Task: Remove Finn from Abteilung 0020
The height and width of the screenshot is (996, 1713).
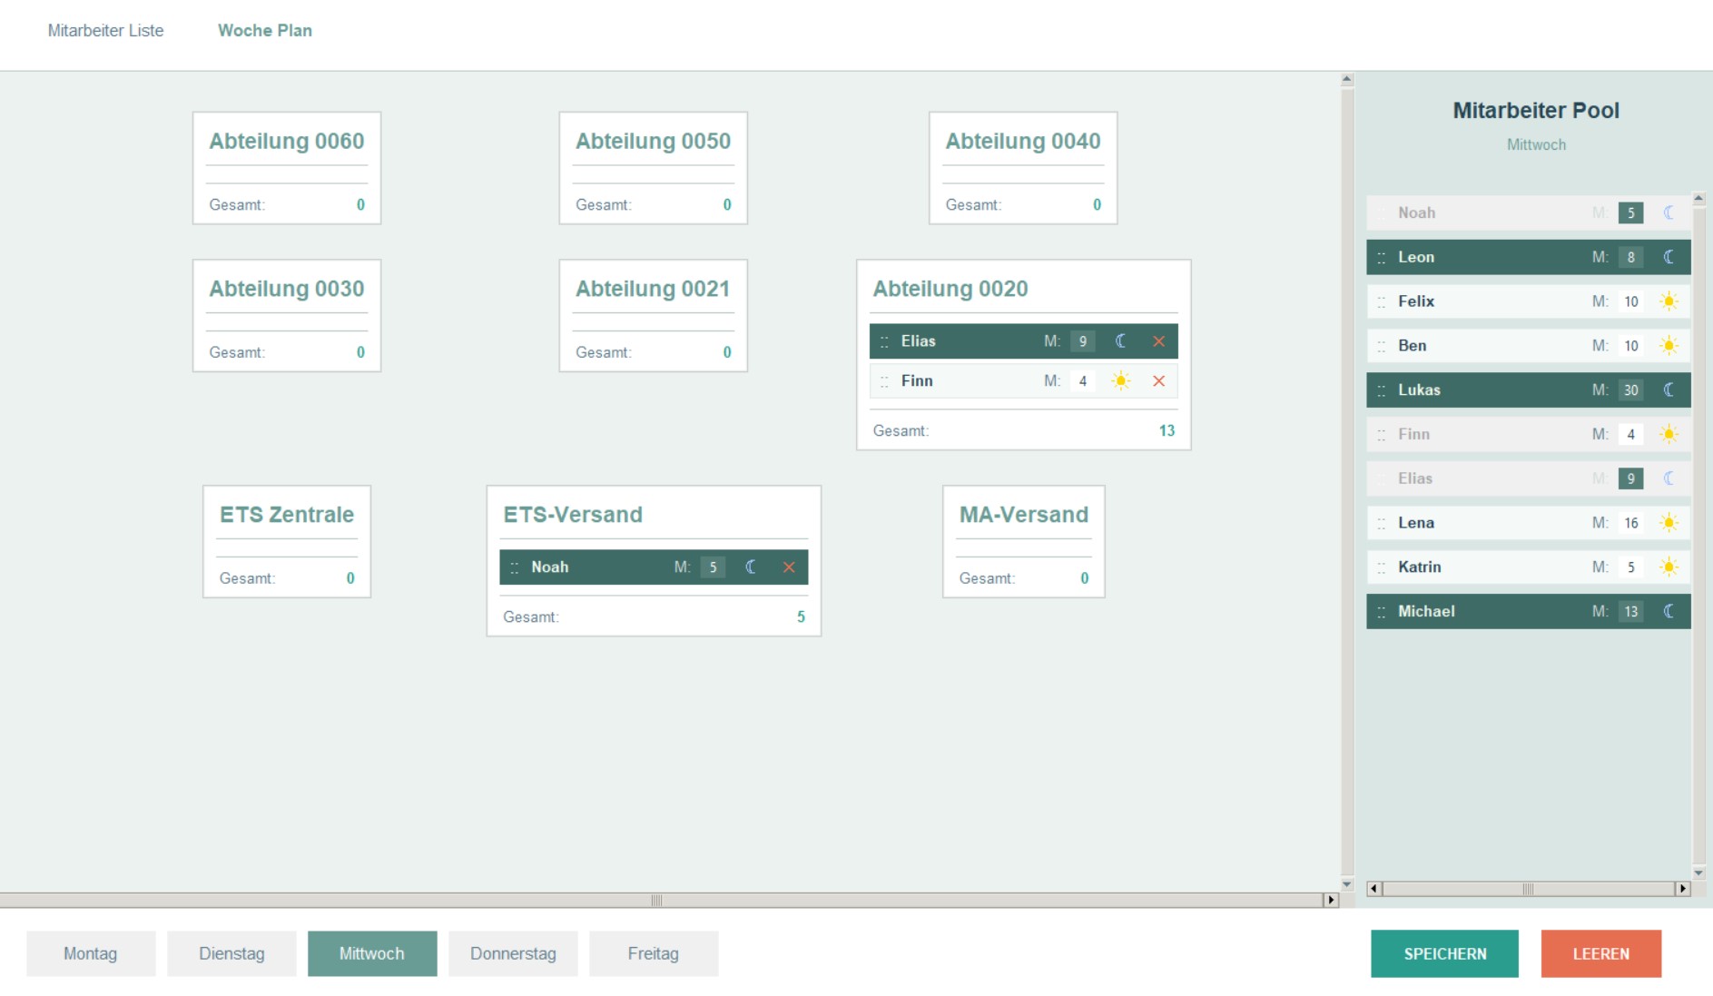Action: (1158, 381)
